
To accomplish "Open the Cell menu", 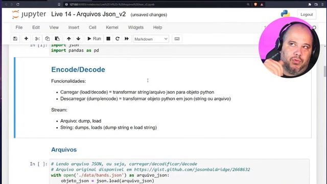I will pyautogui.click(x=92, y=28).
